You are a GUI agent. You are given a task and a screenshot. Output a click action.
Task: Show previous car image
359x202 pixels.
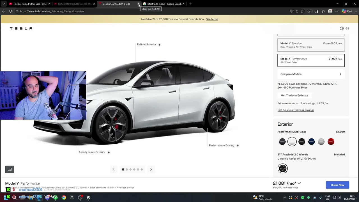click(114, 169)
